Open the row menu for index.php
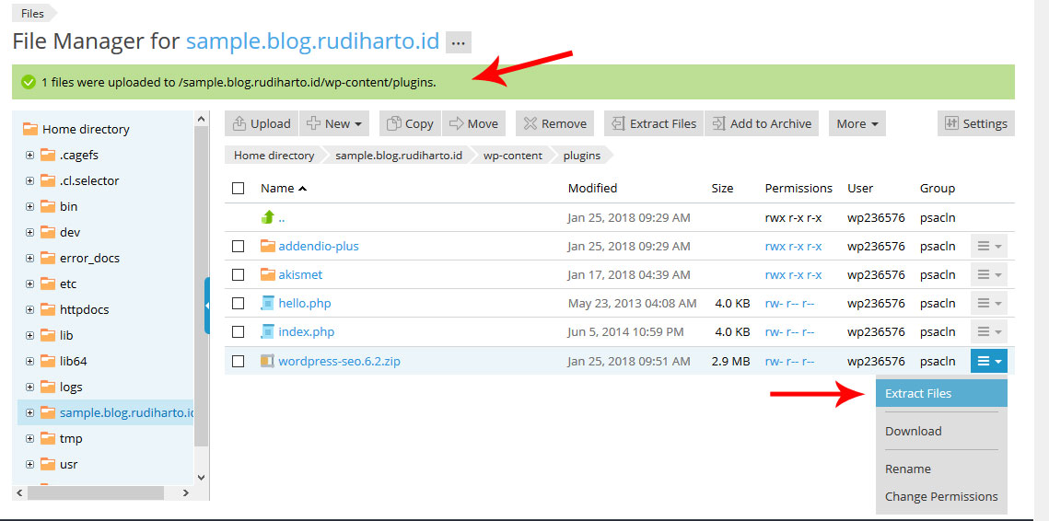 pyautogui.click(x=989, y=331)
